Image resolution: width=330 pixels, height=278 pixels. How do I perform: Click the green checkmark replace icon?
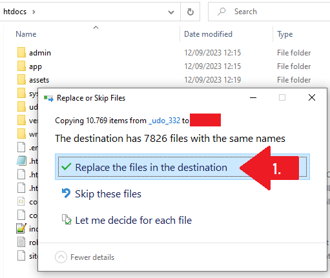point(67,167)
